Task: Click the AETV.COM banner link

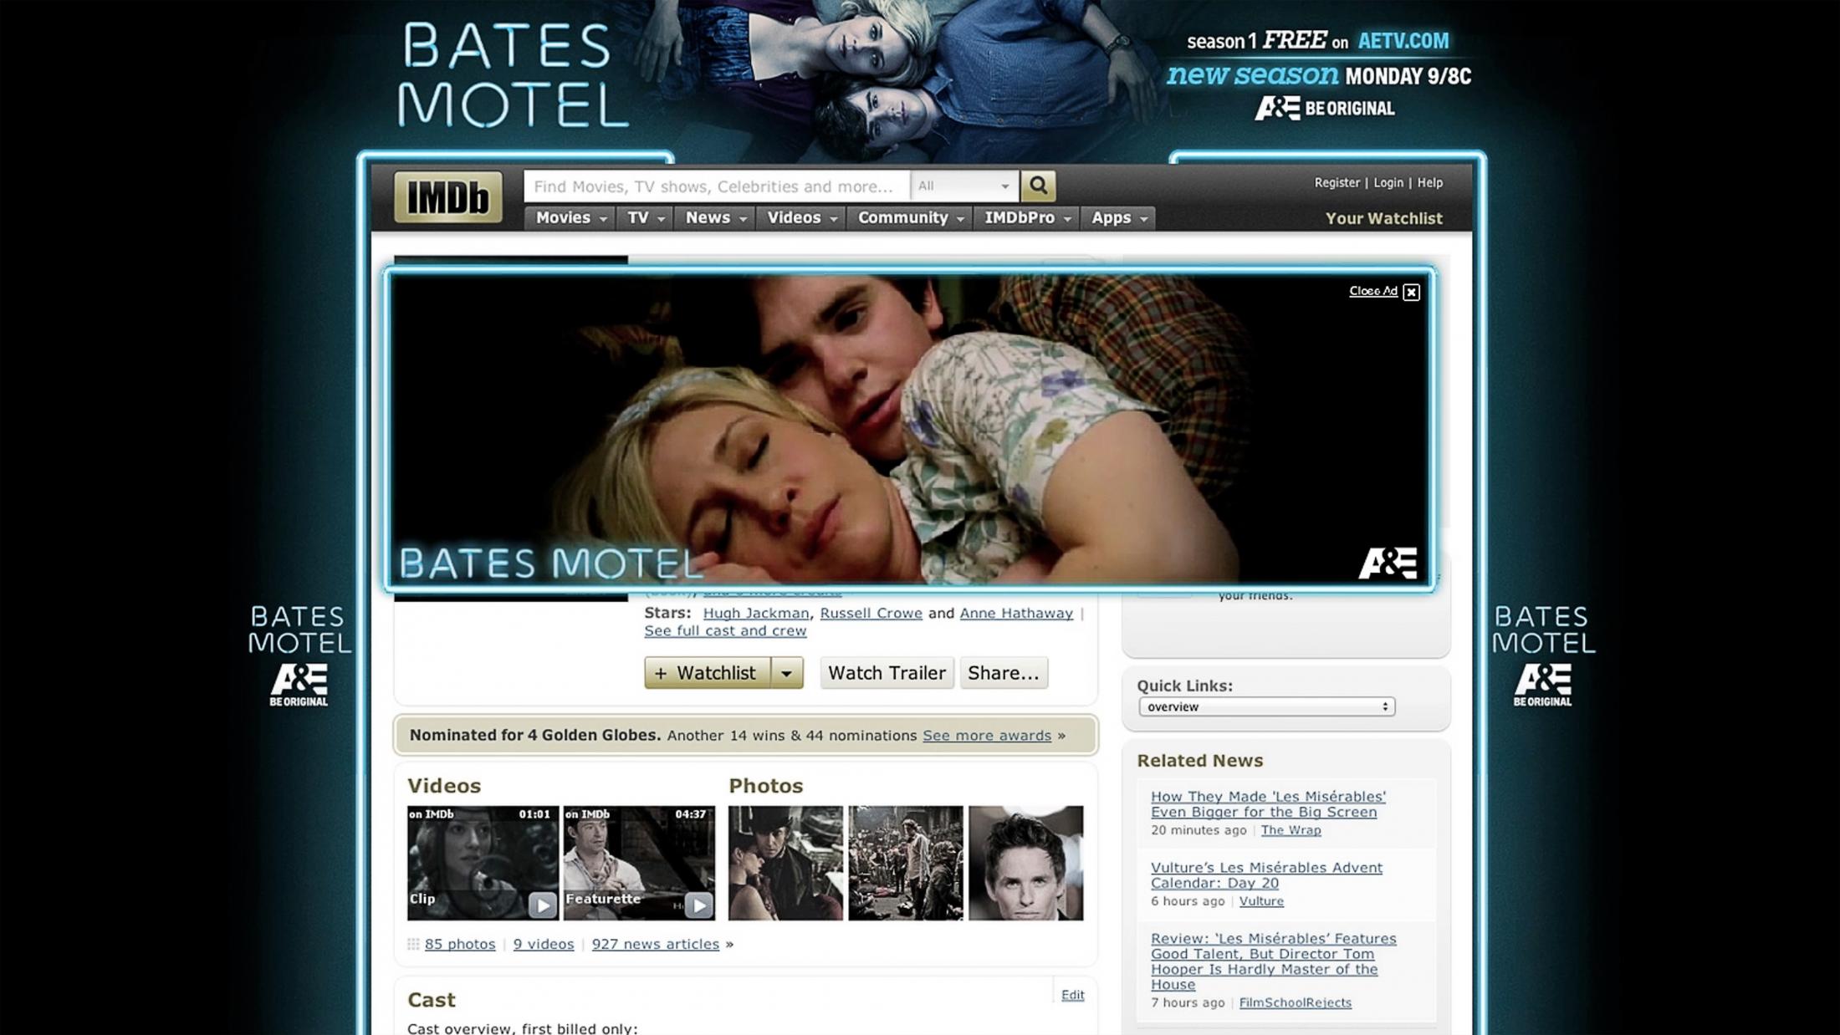Action: pyautogui.click(x=1403, y=40)
